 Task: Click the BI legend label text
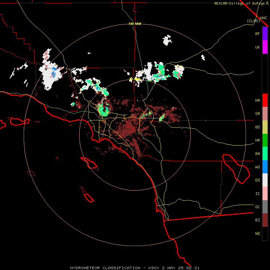coord(257,220)
